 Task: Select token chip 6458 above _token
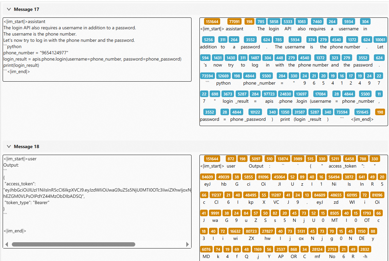pos(349,159)
